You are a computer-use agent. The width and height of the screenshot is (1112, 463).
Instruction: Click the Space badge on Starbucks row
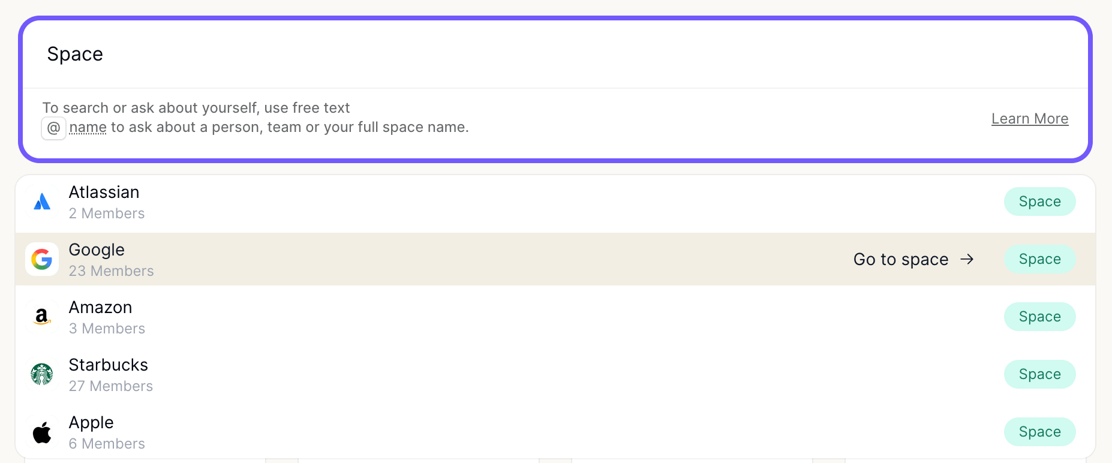tap(1039, 374)
